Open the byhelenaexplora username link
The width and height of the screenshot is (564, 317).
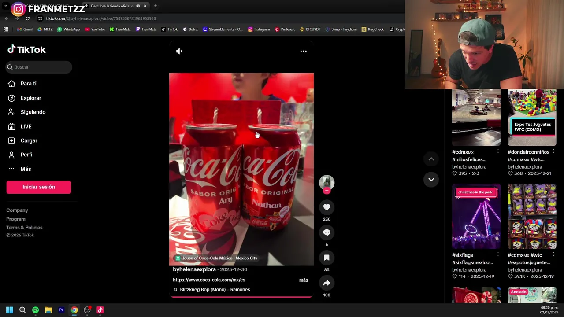194,269
